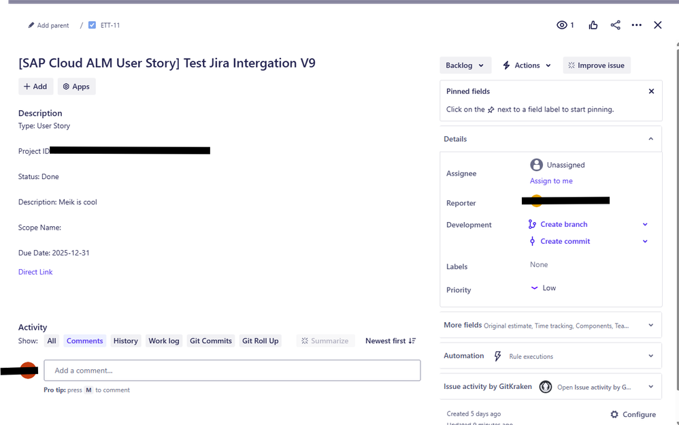Toggle the watch eye icon
This screenshot has width=679, height=425.
click(562, 25)
